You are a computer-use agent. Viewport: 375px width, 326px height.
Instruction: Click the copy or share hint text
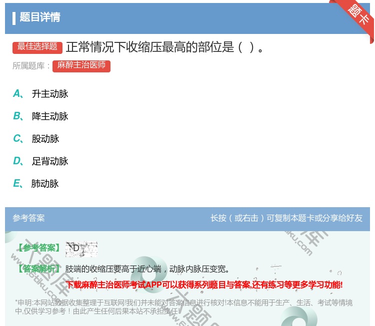click(x=286, y=218)
